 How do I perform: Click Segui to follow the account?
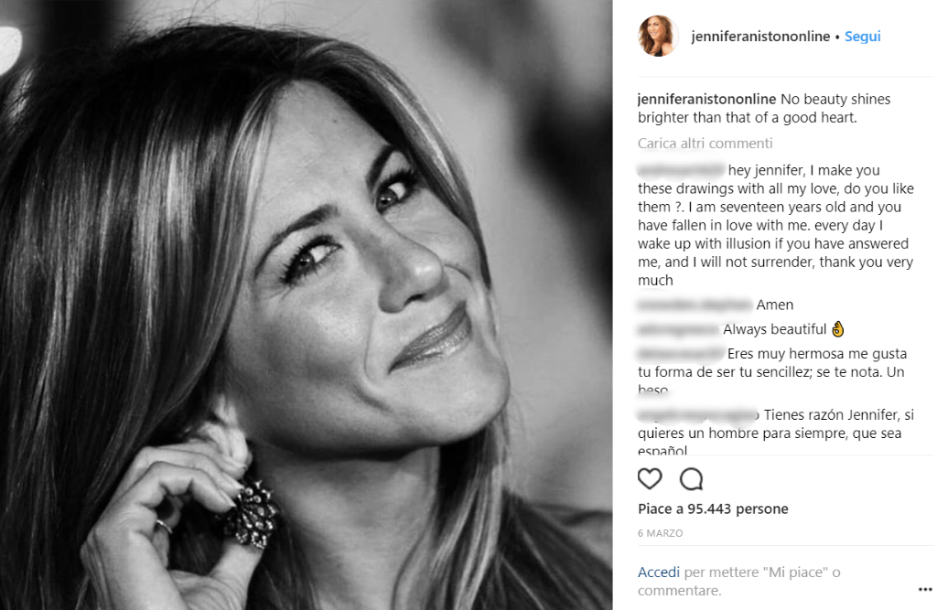point(863,37)
